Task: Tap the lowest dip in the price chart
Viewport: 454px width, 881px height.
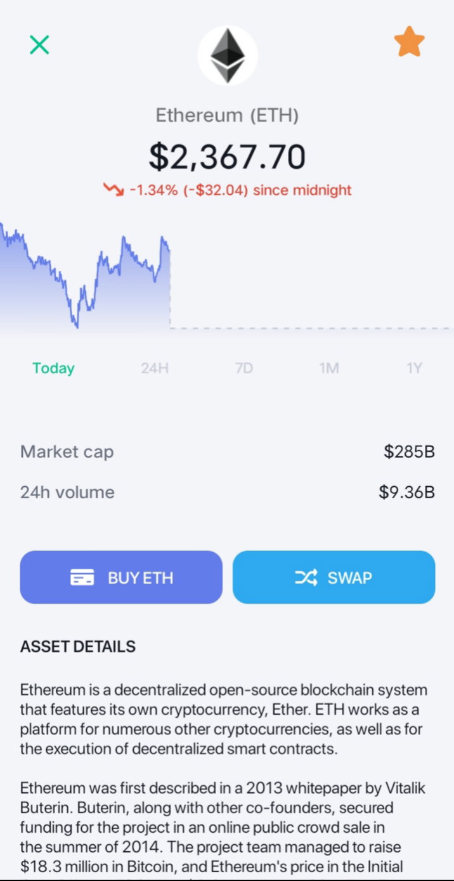Action: (x=77, y=327)
